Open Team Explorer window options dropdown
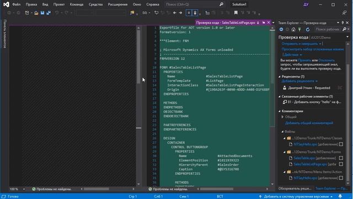This screenshot has width=353, height=199. tap(338, 23)
